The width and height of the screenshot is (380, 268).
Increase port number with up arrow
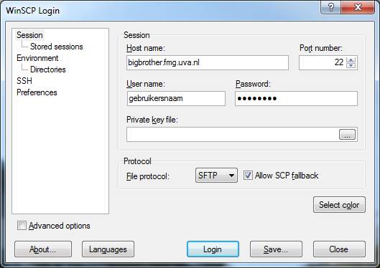351,59
